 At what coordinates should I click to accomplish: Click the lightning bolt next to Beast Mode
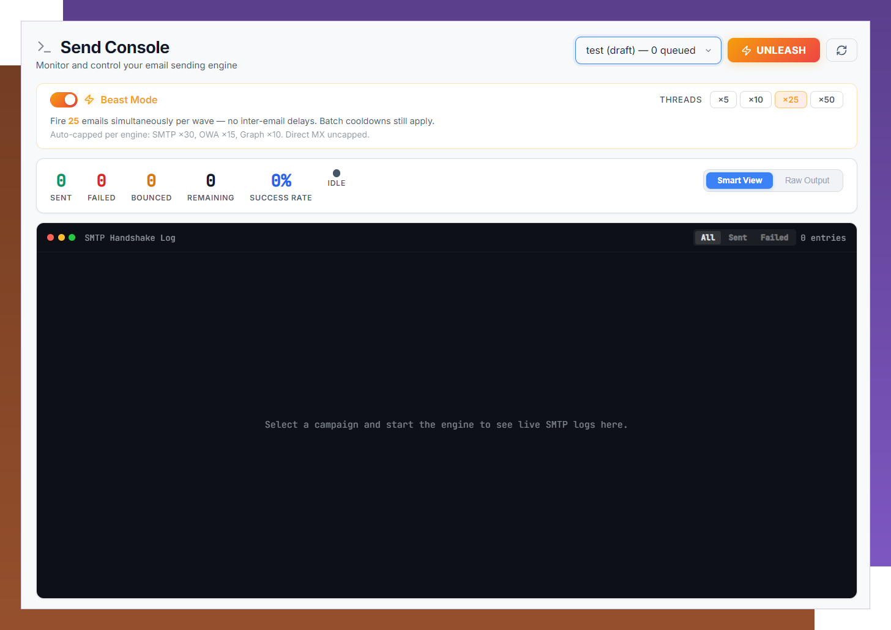89,100
